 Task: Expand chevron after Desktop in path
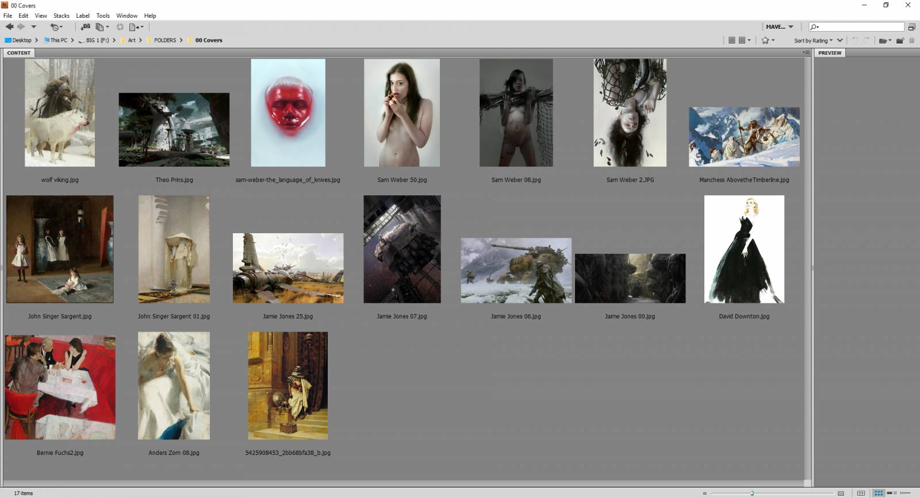point(37,40)
